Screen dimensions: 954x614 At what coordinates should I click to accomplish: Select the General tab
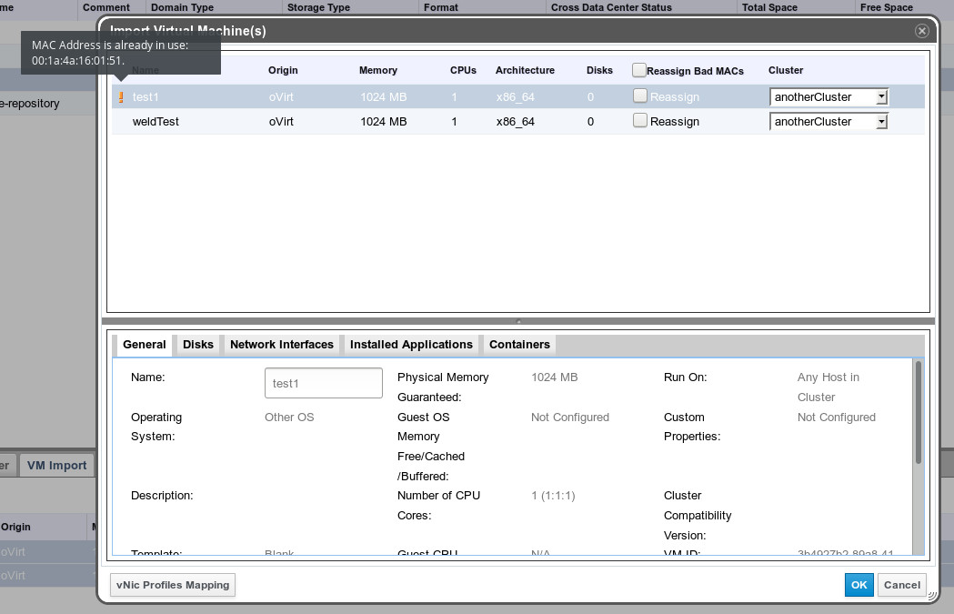tap(144, 345)
